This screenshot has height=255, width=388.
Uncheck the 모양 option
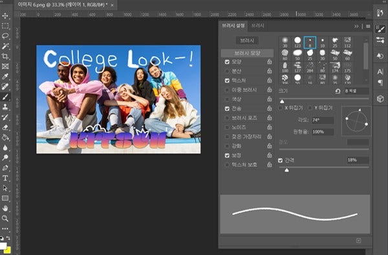tap(227, 62)
